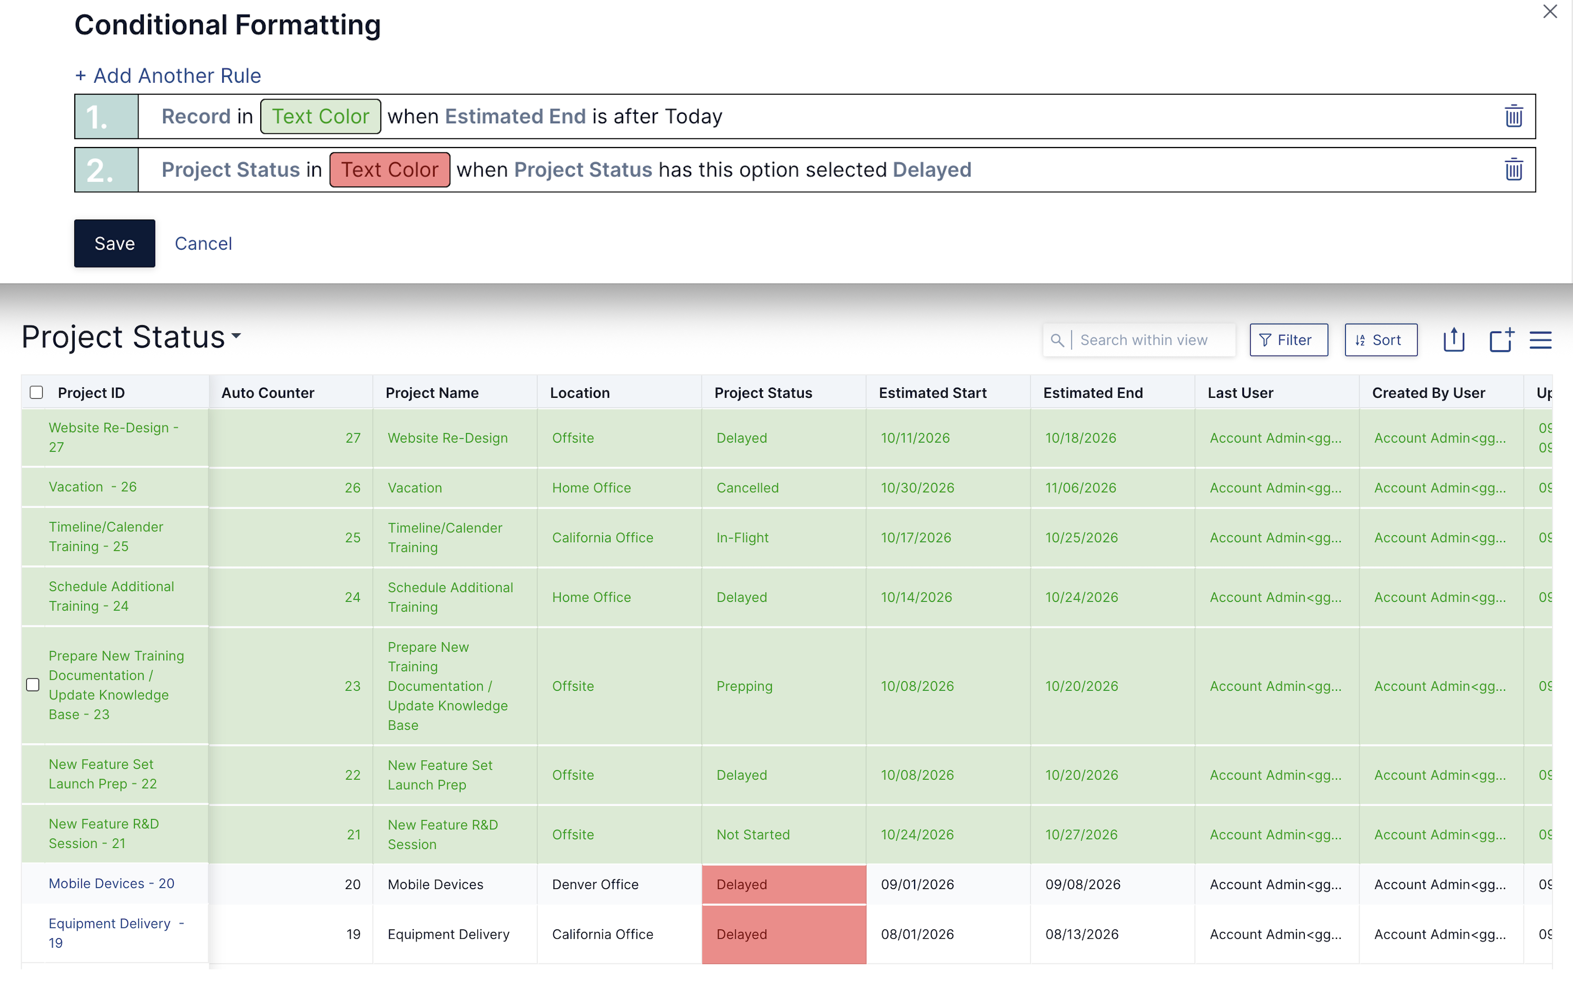Click the Record target in rule 1
Screen dimensions: 1573x982
pyautogui.click(x=195, y=116)
